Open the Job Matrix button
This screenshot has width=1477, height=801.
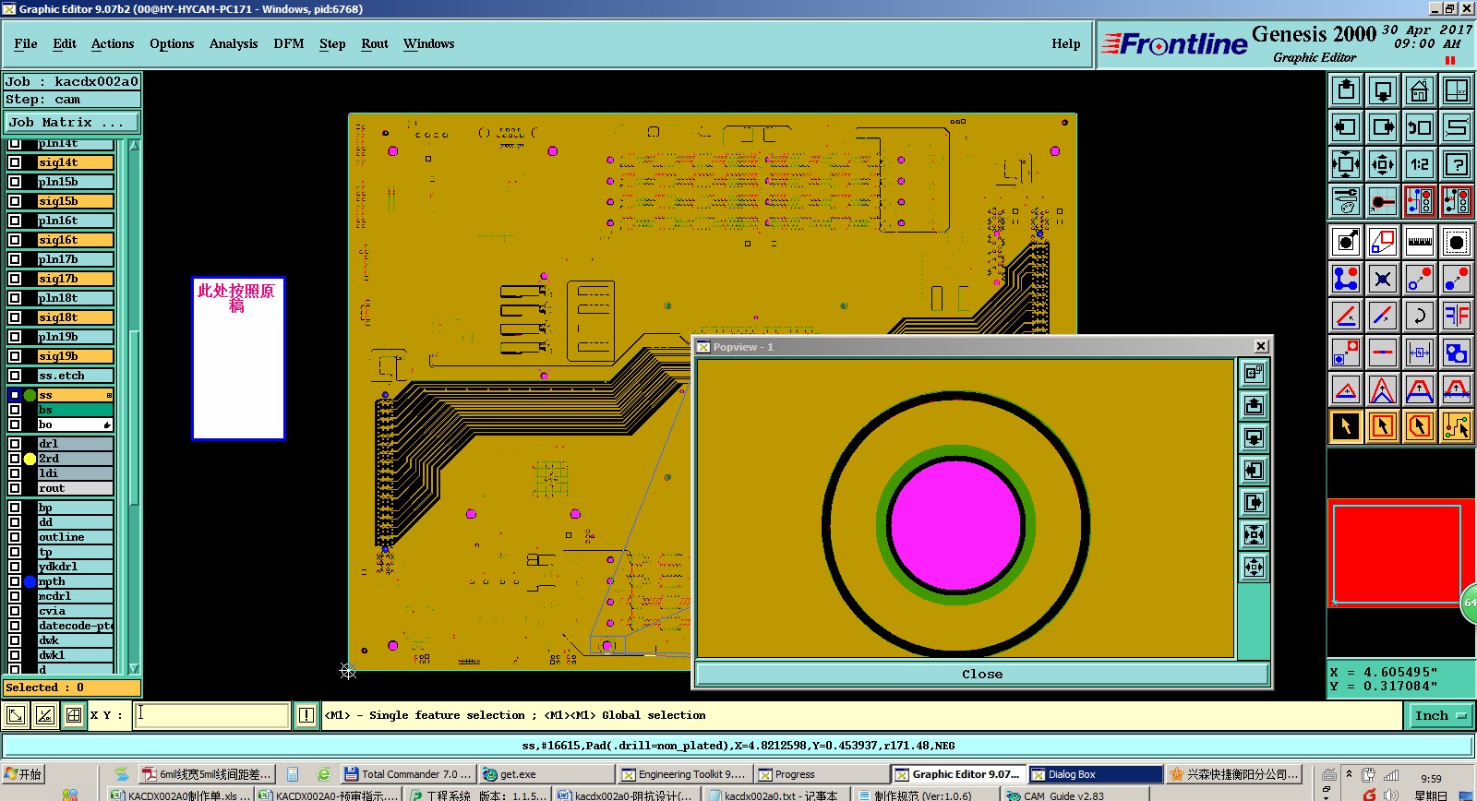click(72, 122)
